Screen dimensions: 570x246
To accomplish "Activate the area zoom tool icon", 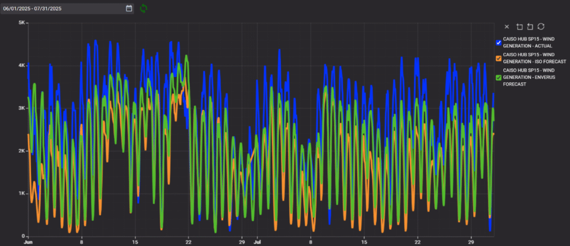I will 519,27.
